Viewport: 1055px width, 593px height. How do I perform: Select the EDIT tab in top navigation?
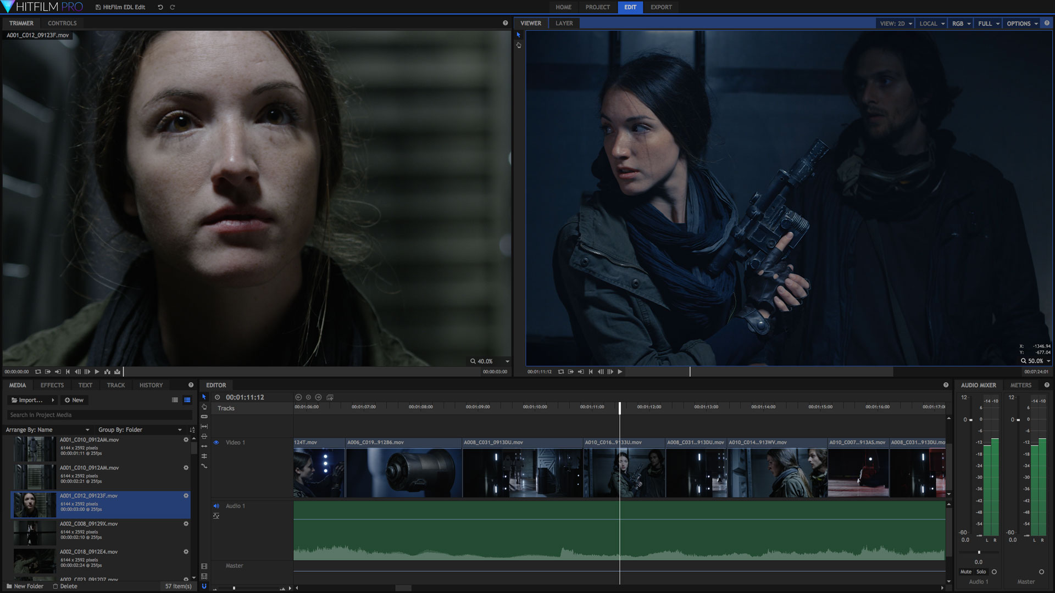click(x=628, y=7)
